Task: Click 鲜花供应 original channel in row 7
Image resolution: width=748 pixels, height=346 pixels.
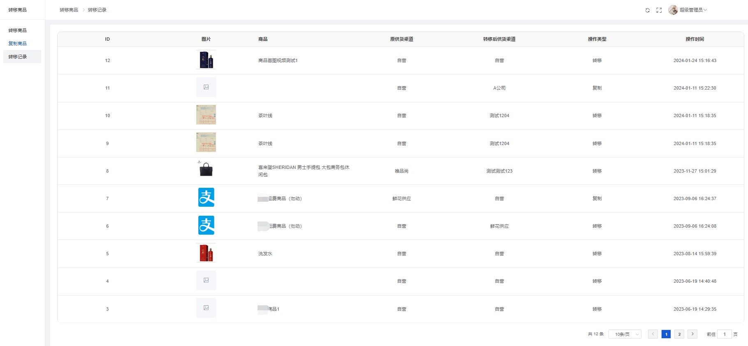Action: coord(402,199)
